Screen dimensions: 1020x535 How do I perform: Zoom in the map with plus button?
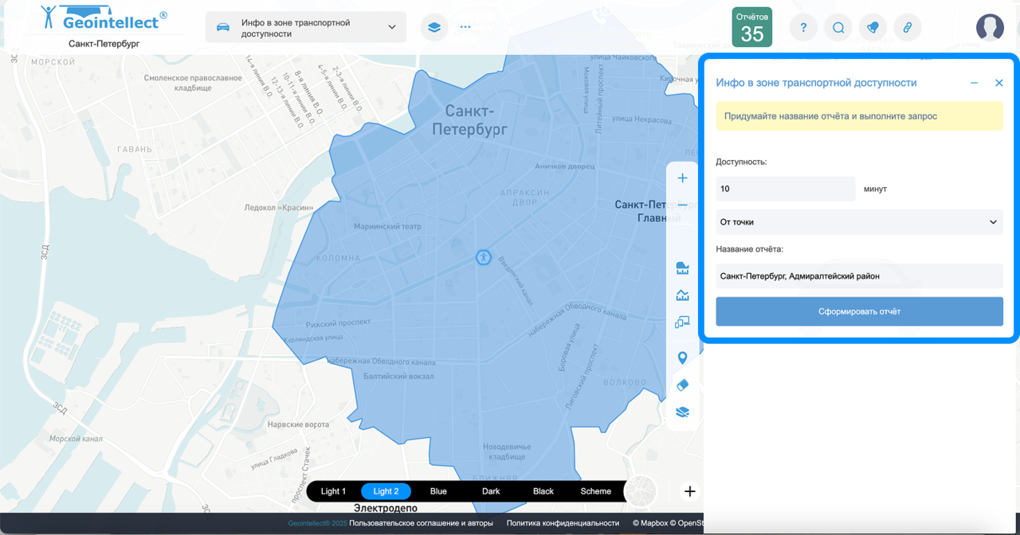tap(682, 178)
